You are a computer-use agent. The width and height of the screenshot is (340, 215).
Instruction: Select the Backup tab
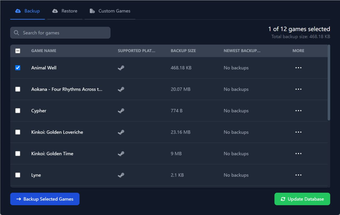coord(28,11)
